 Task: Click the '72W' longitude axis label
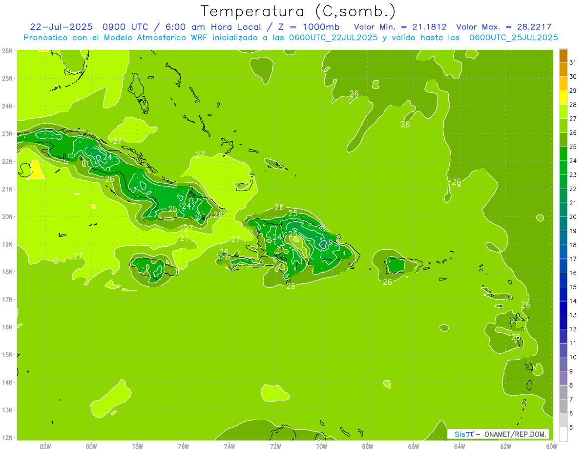[275, 446]
